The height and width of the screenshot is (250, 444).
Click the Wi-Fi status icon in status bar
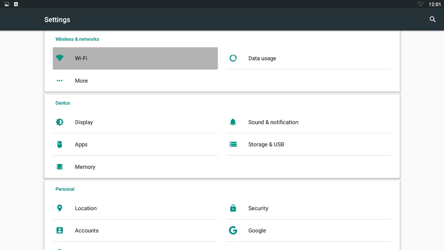420,4
